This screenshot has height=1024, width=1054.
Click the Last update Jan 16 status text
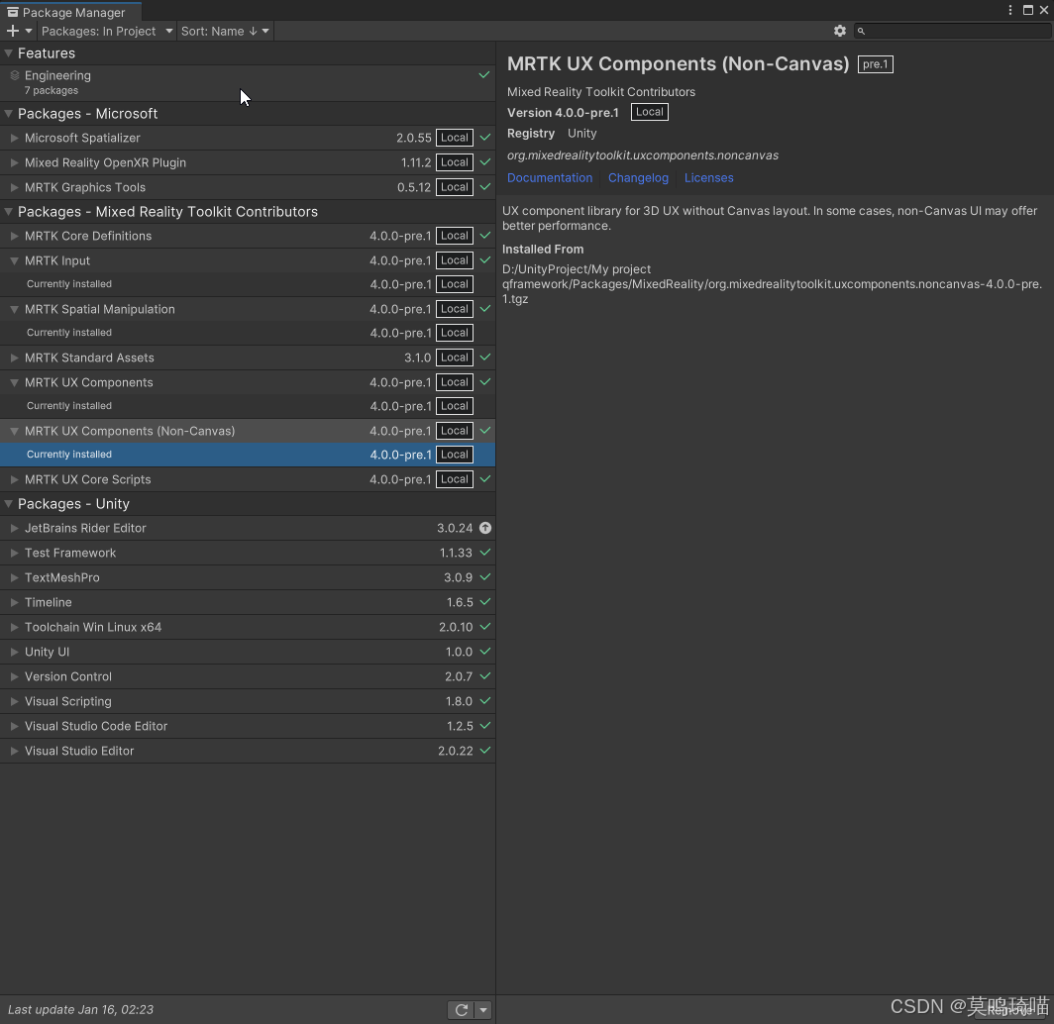tap(80, 1010)
